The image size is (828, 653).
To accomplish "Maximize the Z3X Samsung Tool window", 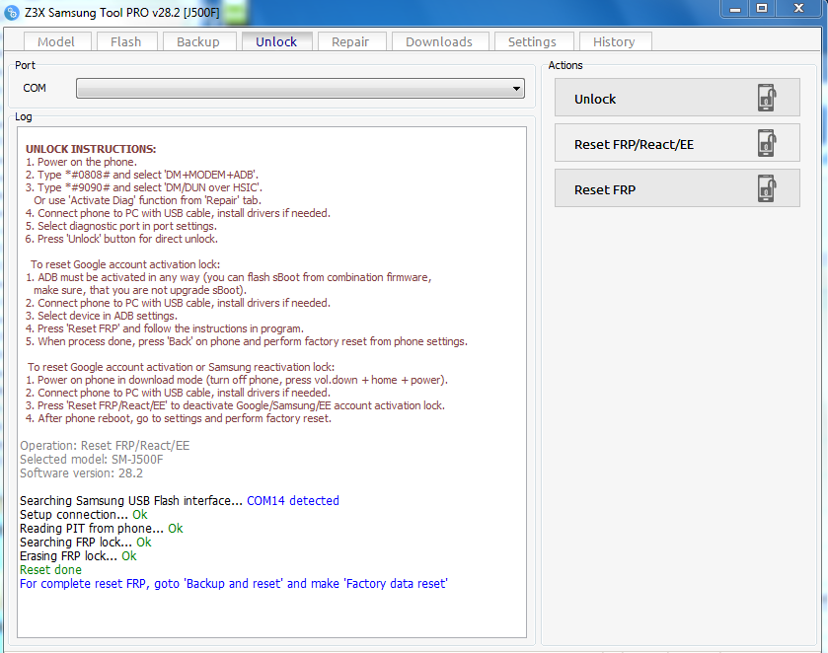I will pos(762,9).
